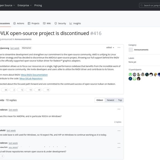Open options menu on akebi's reply
The width and height of the screenshot is (160, 160).
(119, 131)
